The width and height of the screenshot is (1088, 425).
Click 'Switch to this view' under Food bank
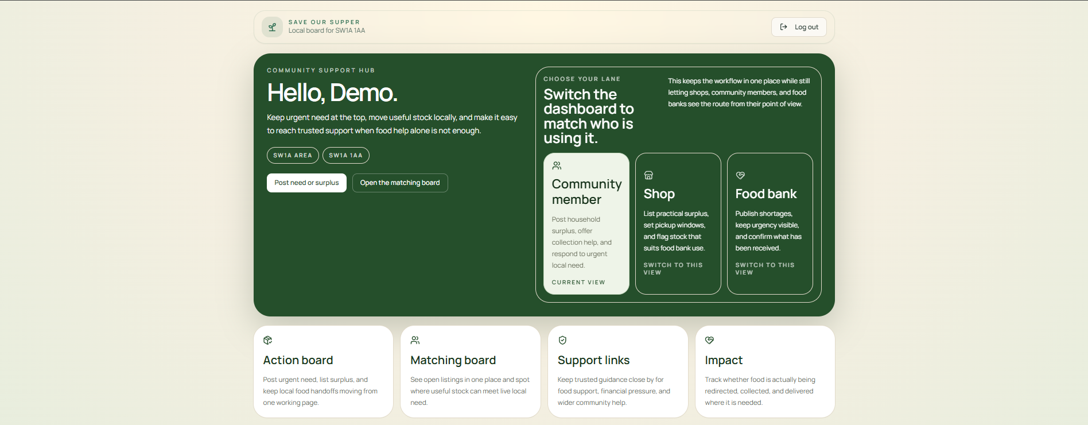pos(764,269)
